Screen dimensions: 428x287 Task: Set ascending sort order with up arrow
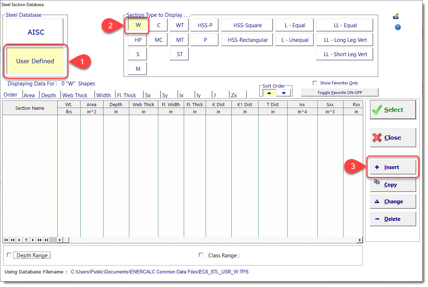pos(269,92)
